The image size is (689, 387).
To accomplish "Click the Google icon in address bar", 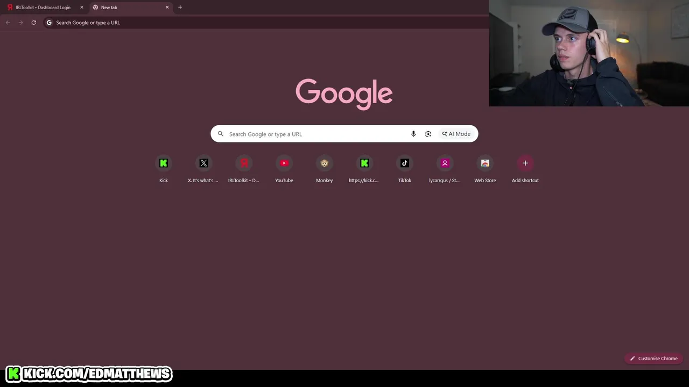I will [49, 23].
